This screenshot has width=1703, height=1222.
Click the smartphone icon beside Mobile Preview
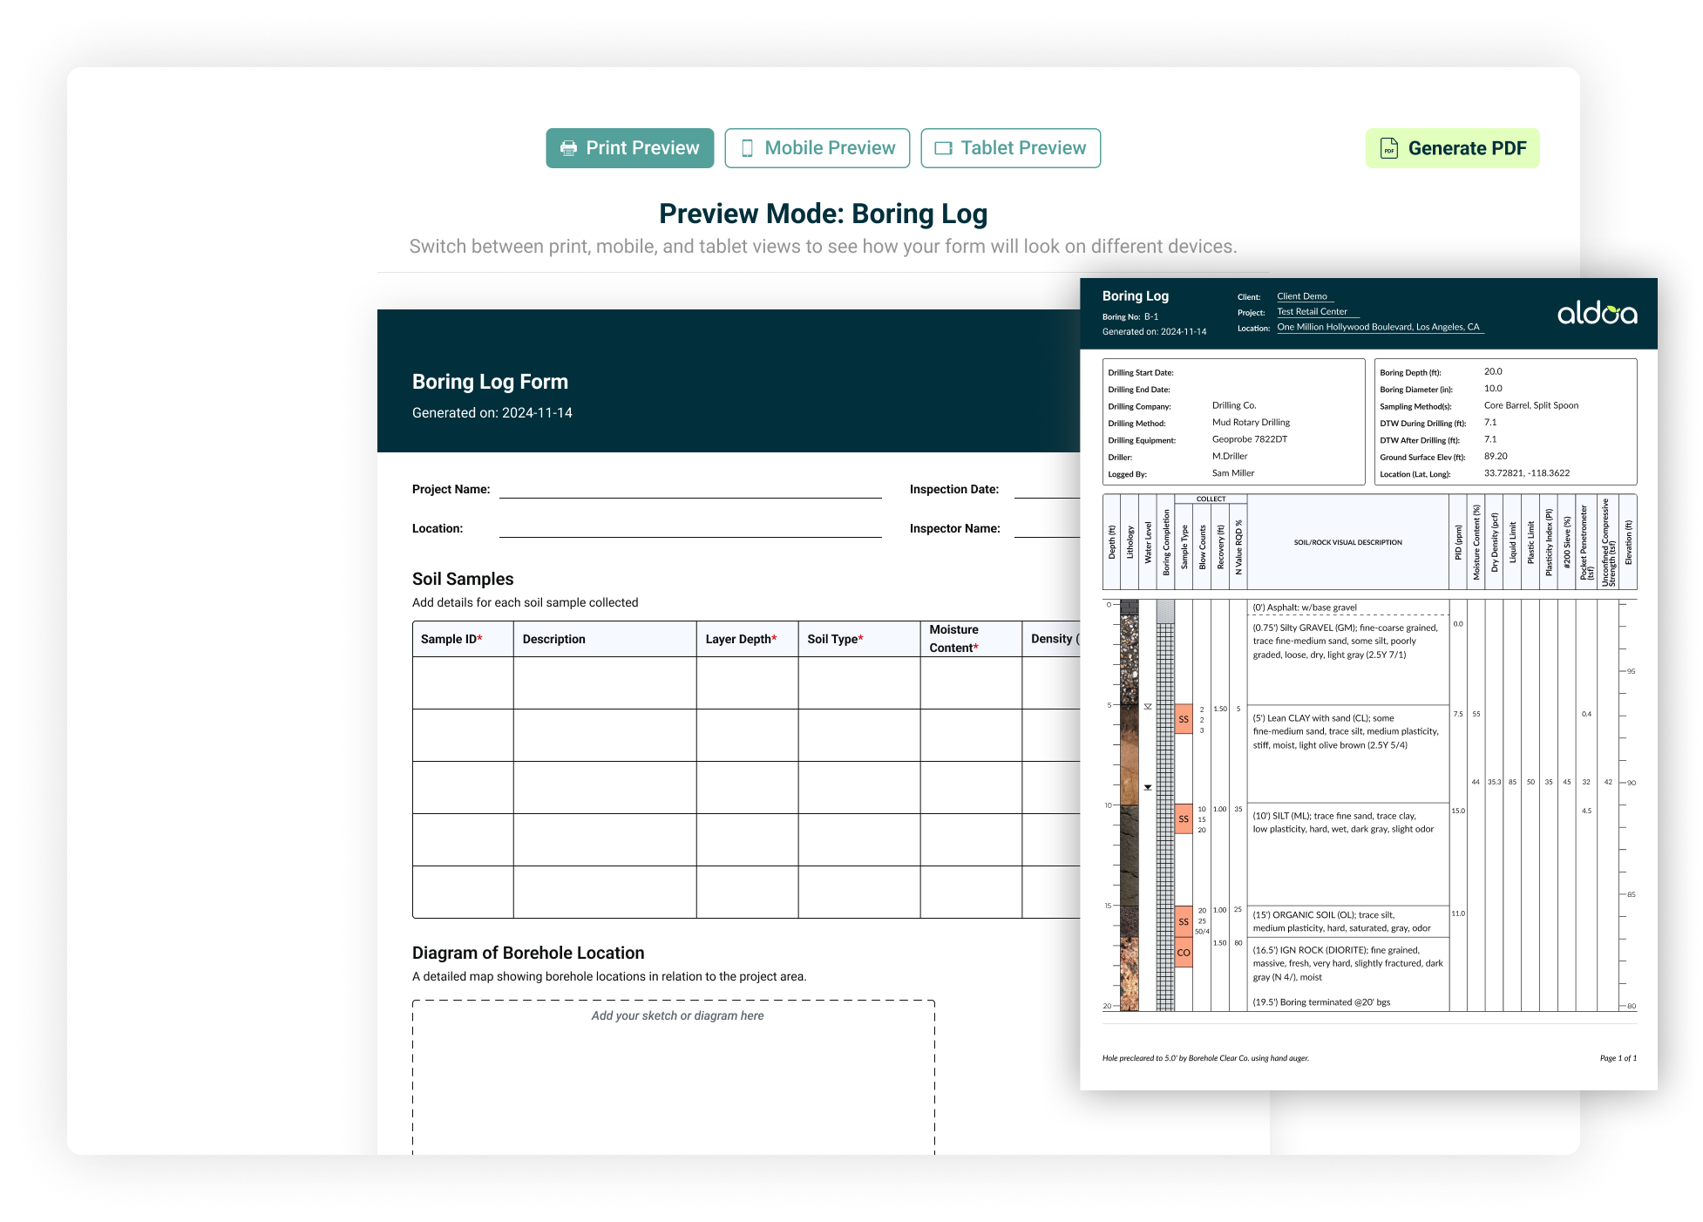pos(747,147)
